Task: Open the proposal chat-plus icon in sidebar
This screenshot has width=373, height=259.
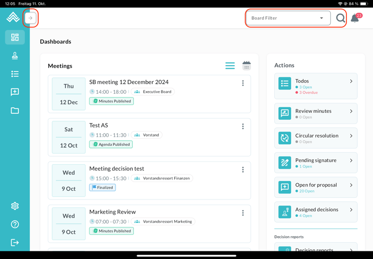Action: 15,92
